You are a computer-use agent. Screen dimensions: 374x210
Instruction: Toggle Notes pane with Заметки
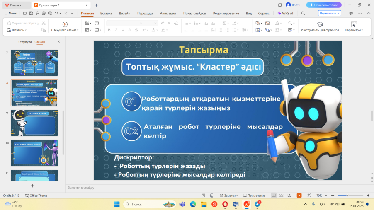228,196
